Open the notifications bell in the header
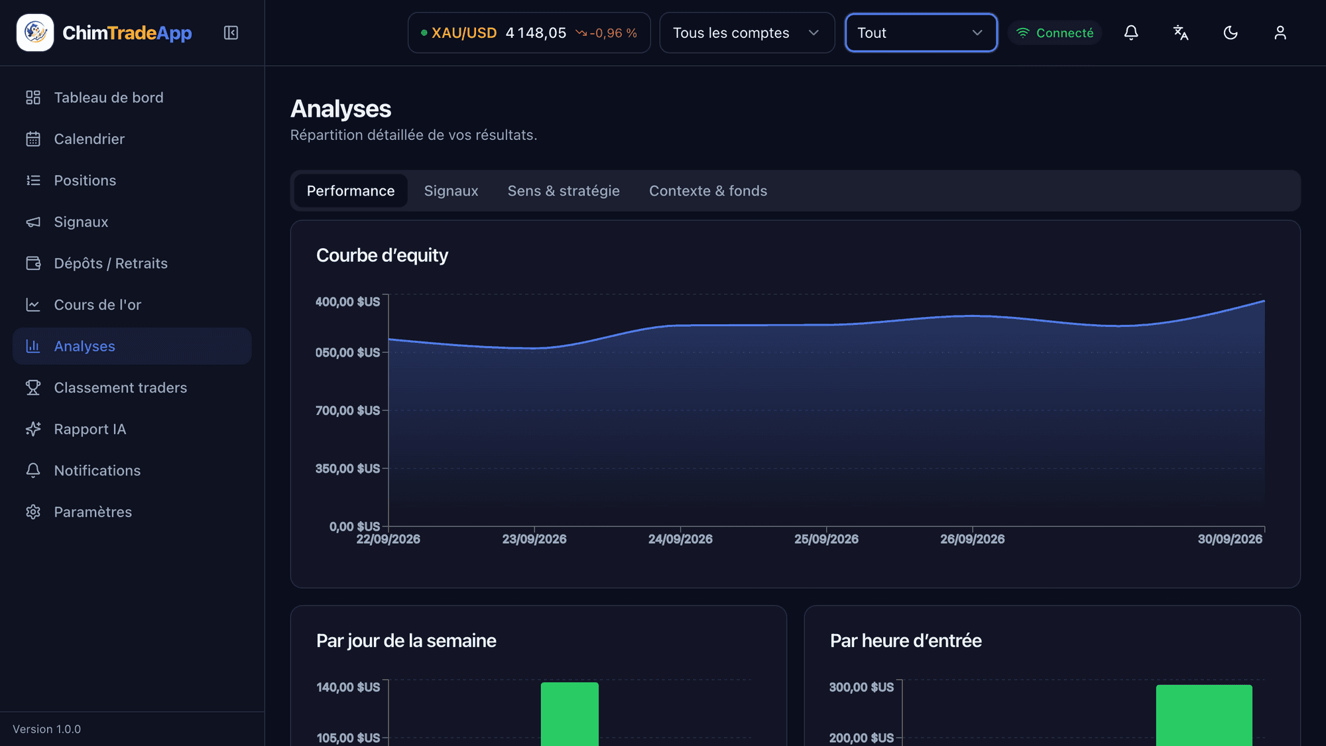 [1131, 32]
